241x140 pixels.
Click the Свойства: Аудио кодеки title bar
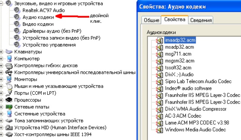(x=189, y=7)
